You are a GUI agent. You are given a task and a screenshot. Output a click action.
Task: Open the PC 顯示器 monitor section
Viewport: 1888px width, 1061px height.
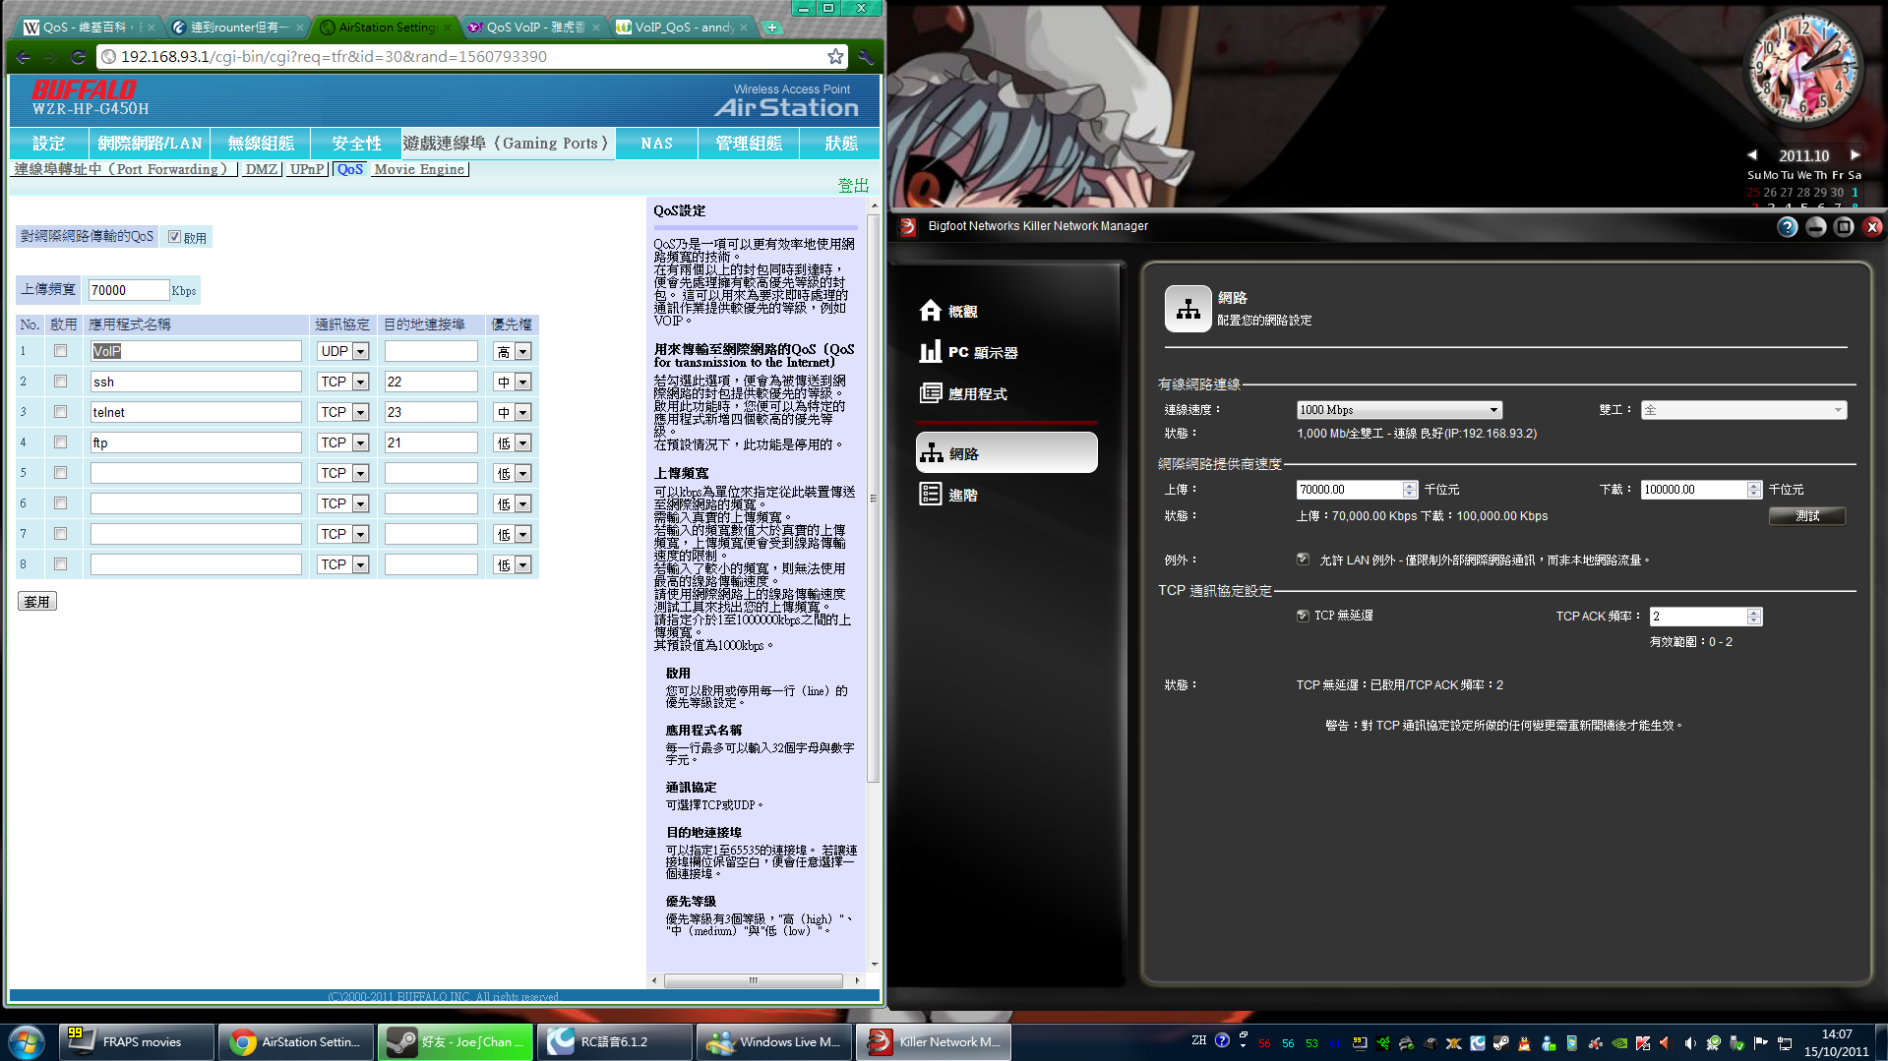[968, 353]
